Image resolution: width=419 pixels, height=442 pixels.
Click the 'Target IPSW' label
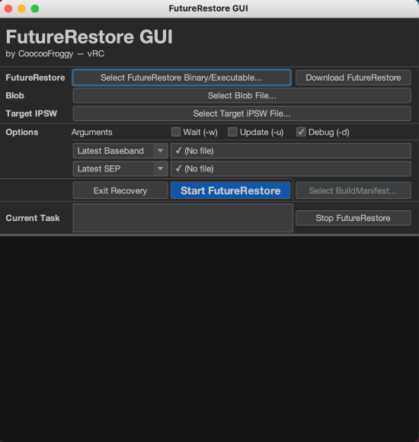point(31,114)
